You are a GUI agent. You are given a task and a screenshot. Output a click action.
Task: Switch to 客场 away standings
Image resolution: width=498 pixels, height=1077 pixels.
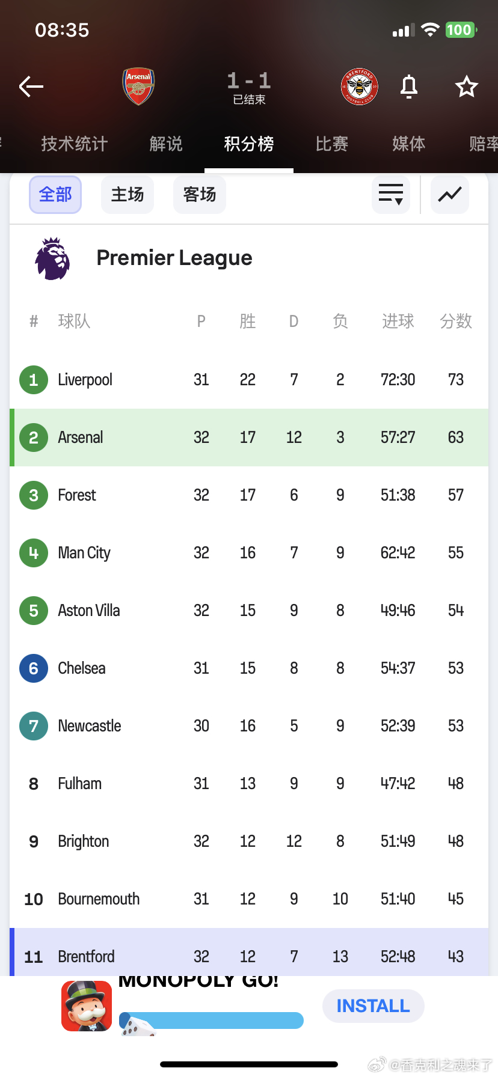tap(200, 195)
